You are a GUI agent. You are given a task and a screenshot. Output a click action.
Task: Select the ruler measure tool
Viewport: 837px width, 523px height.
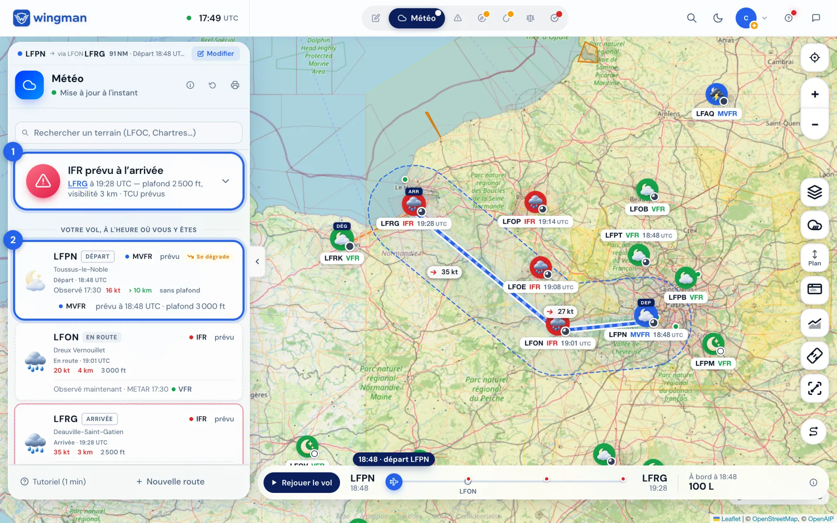pos(814,356)
